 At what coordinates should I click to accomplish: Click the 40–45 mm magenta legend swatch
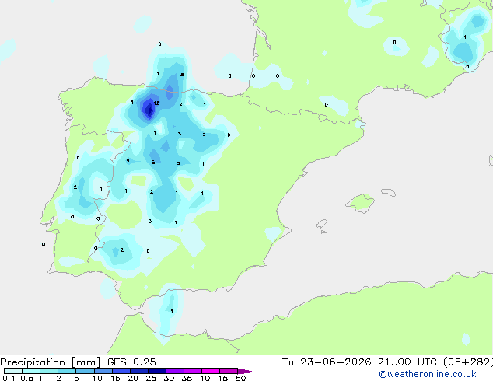211,371
